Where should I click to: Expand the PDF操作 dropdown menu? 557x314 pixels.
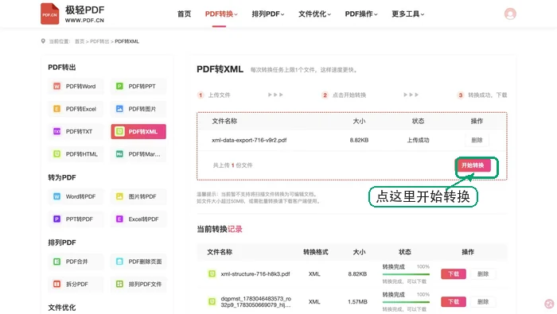[361, 14]
